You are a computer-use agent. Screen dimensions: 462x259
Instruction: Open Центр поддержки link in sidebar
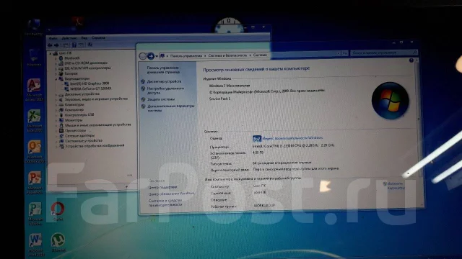point(162,187)
